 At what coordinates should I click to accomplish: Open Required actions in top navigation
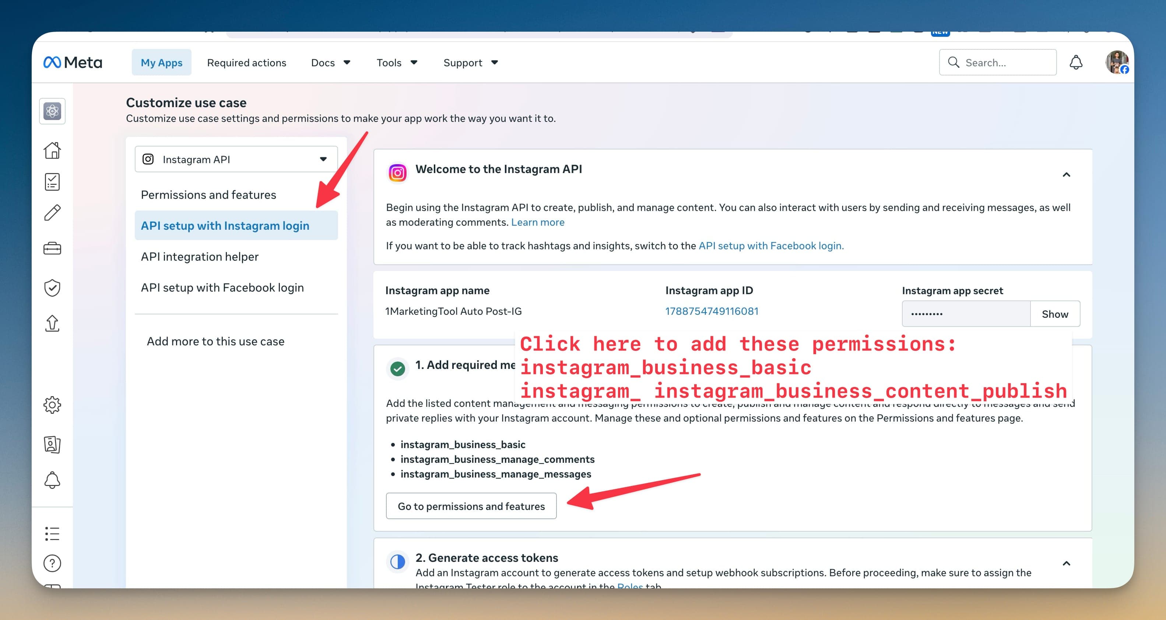click(247, 63)
